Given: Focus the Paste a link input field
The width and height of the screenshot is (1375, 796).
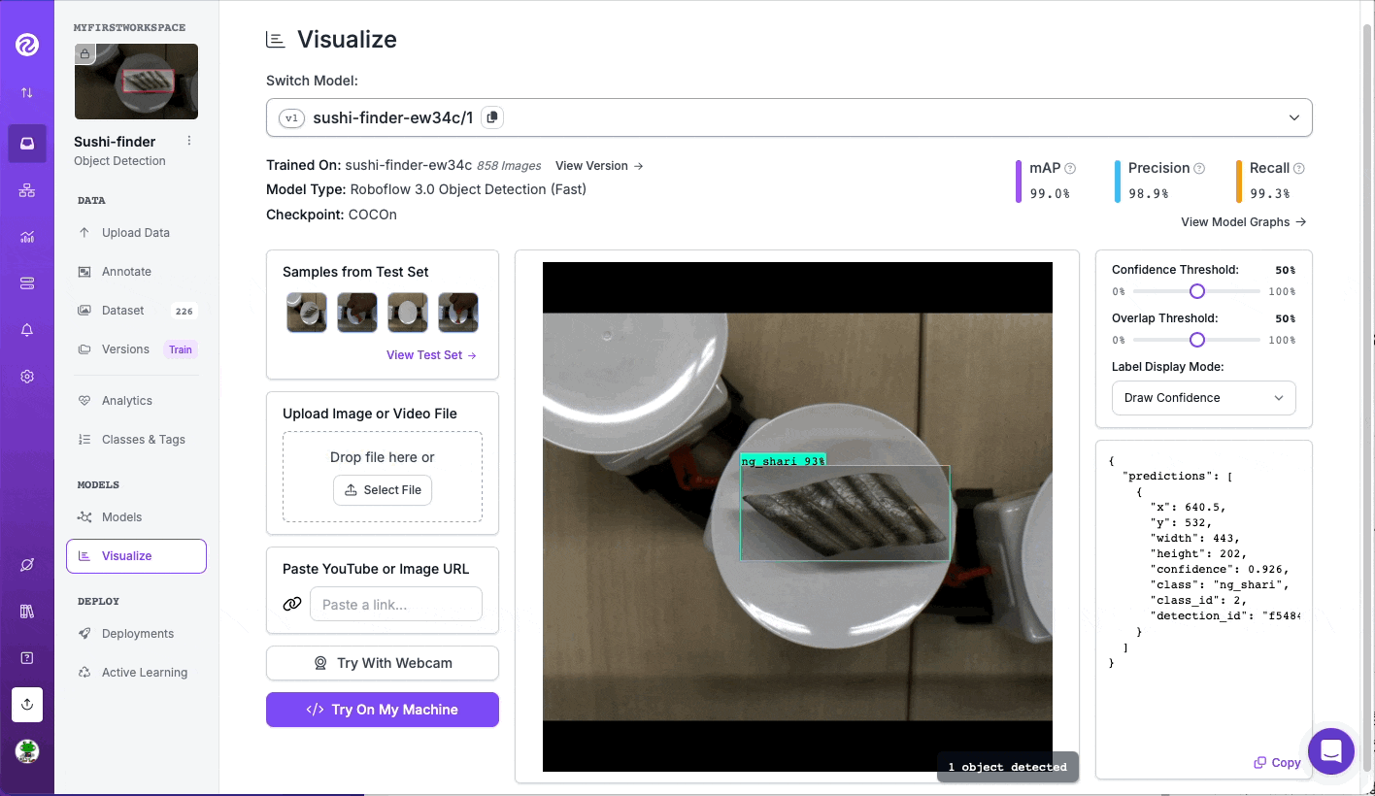Looking at the screenshot, I should tap(396, 604).
